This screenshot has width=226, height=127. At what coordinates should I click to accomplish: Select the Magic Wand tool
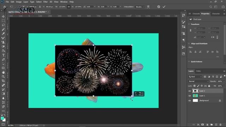[x=3, y=29]
